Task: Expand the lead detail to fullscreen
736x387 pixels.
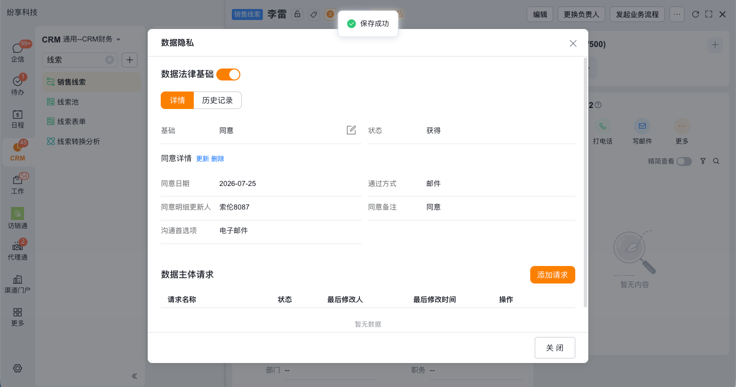Action: [x=709, y=14]
